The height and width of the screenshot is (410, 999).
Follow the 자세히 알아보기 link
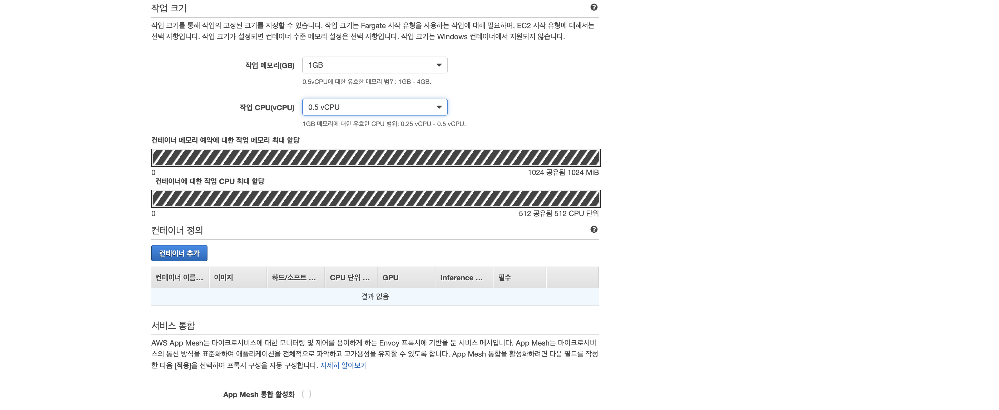click(343, 365)
